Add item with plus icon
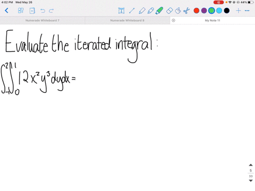This screenshot has width=255, height=191. click(x=239, y=11)
